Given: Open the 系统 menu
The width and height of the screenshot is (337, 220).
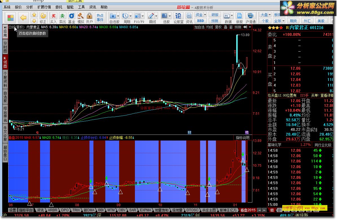Looking at the screenshot, I should pyautogui.click(x=7, y=7).
